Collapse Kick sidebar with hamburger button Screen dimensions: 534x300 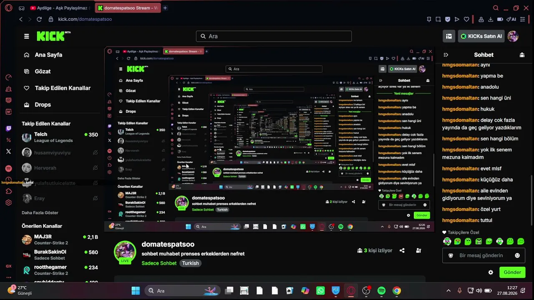pos(27,36)
